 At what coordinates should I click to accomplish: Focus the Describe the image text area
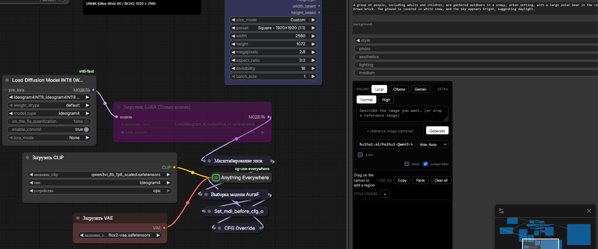[402, 113]
